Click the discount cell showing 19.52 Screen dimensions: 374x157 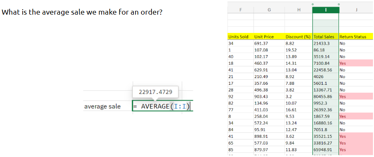click(x=298, y=50)
